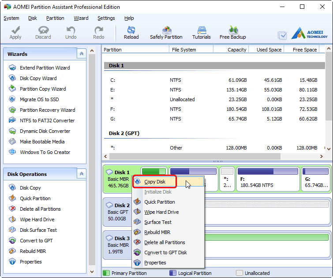Select Convert to GPT operation
Image resolution: width=333 pixels, height=278 pixels.
(36, 241)
